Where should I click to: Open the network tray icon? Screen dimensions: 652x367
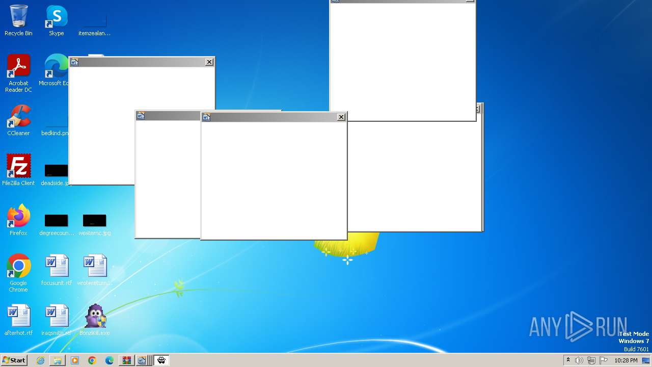point(591,360)
